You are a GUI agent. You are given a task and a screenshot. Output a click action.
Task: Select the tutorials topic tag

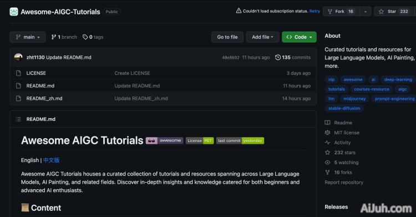click(337, 89)
